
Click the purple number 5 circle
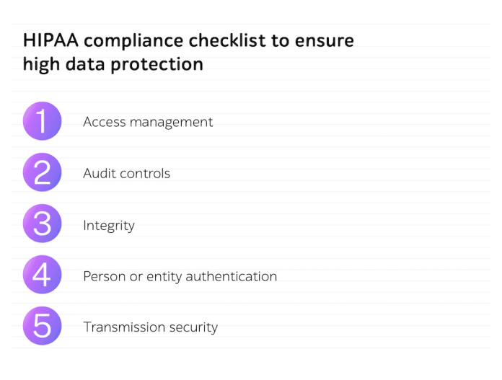point(43,326)
